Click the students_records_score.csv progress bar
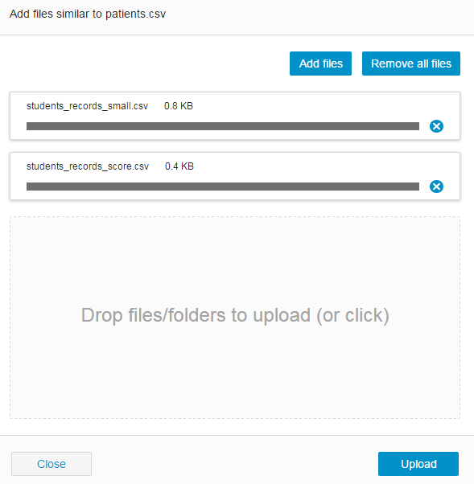 click(223, 187)
